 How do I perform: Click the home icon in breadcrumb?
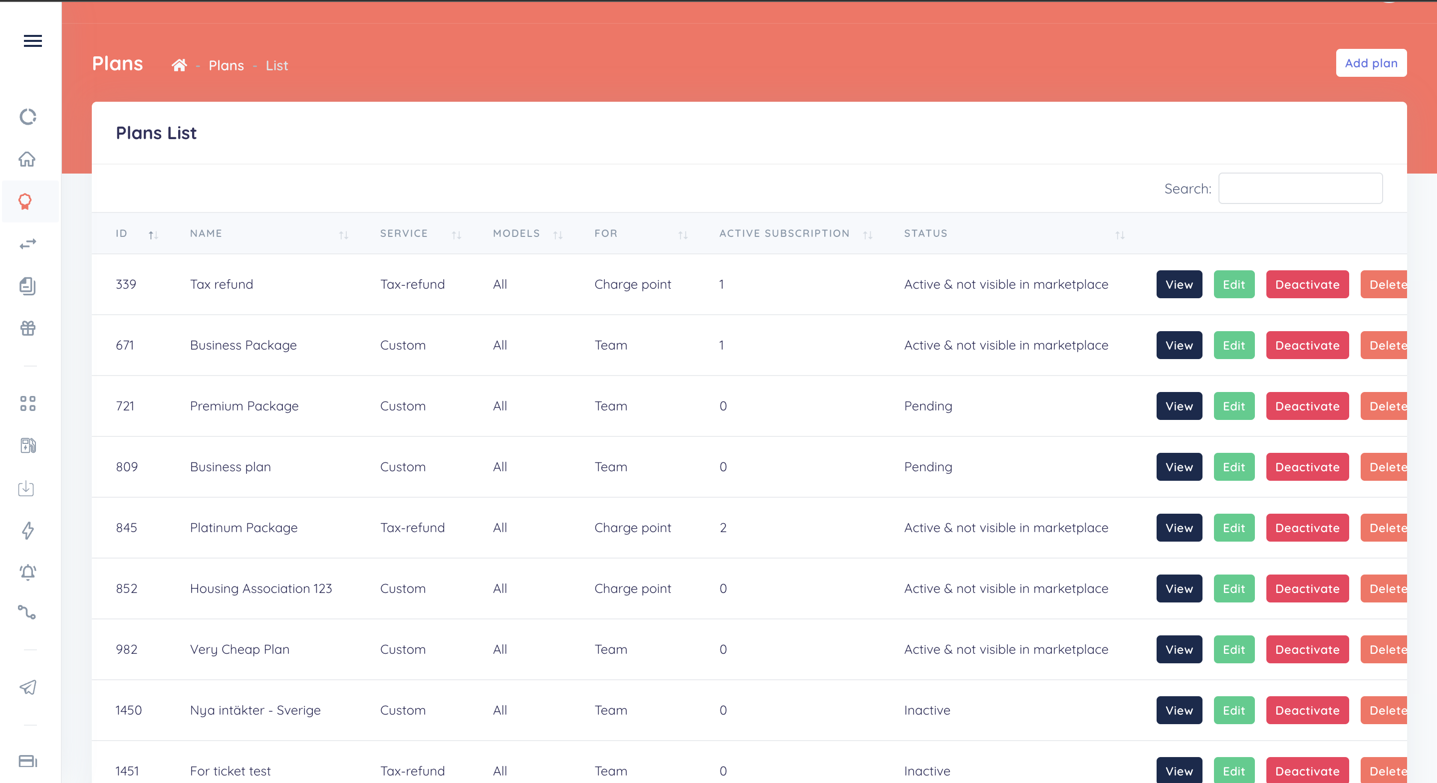coord(179,65)
